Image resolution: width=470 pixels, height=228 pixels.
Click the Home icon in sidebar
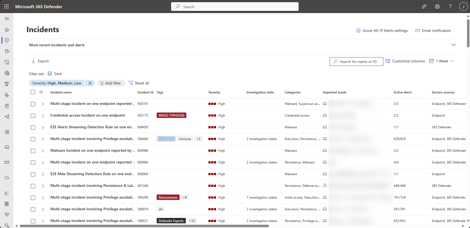pyautogui.click(x=7, y=29)
